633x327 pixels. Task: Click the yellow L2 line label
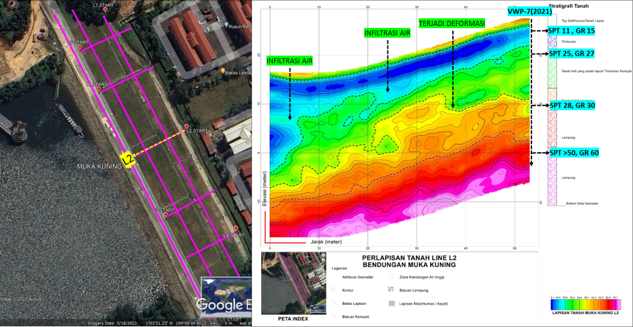click(x=127, y=159)
